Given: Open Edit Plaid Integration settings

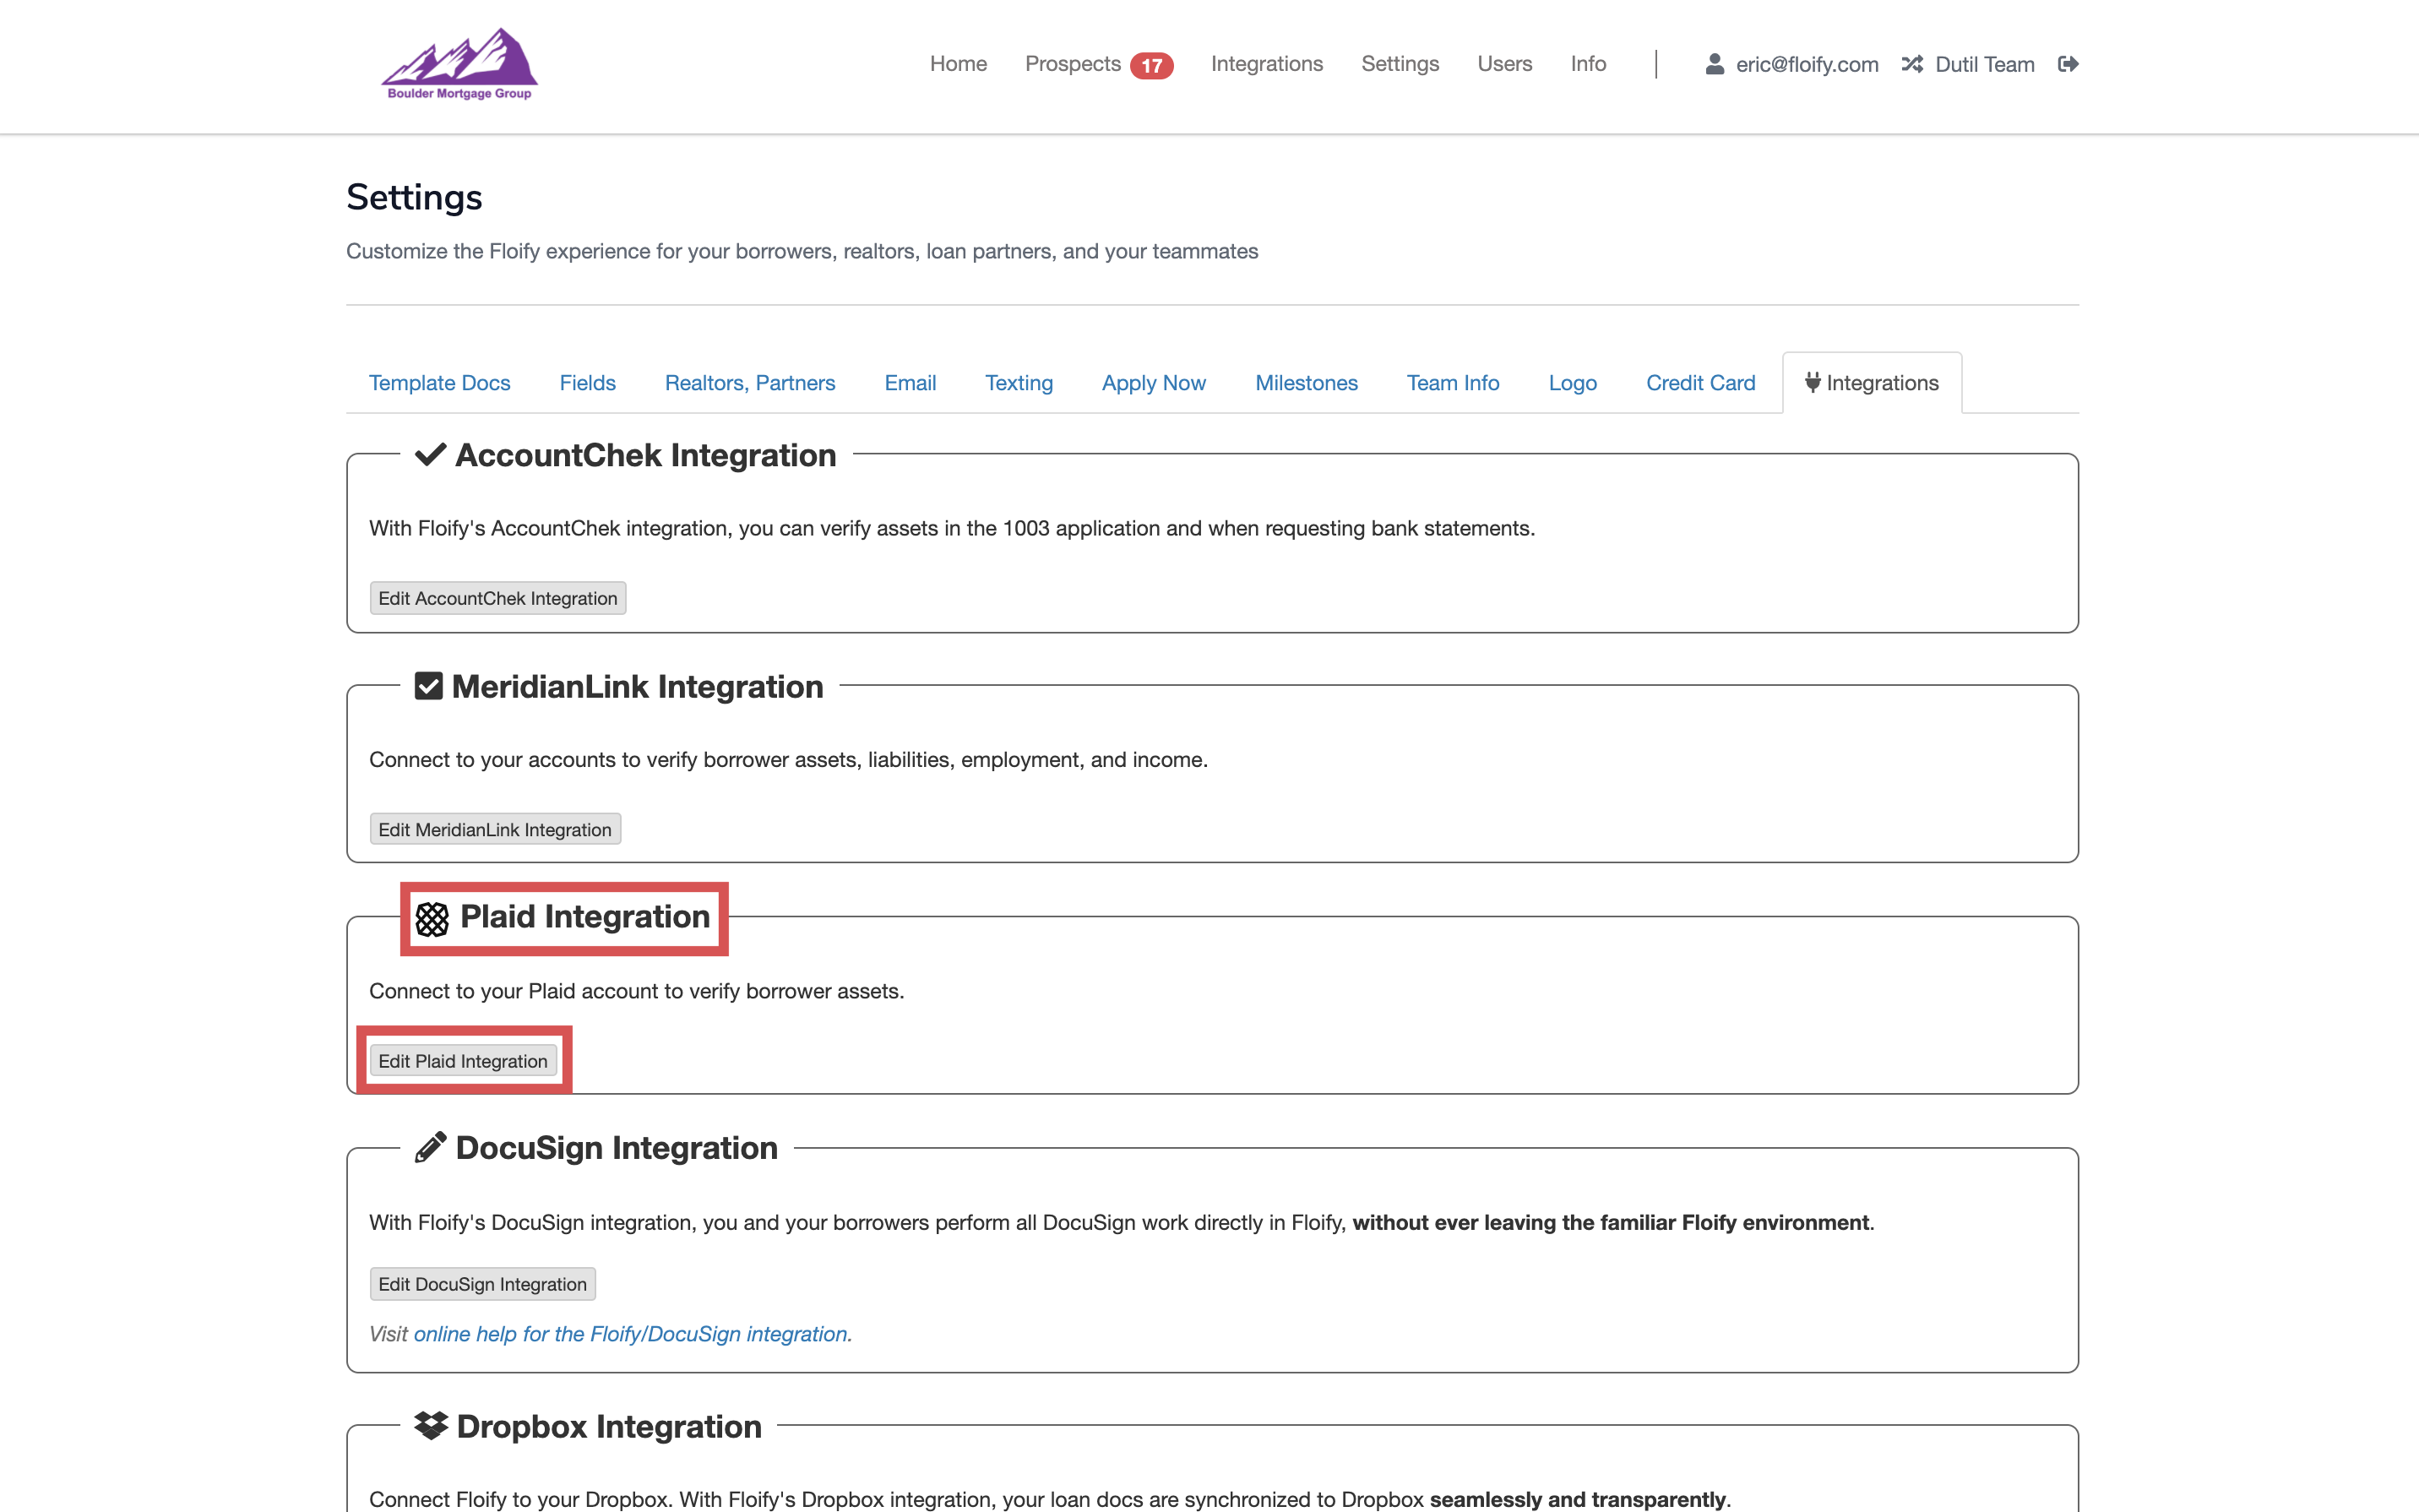Looking at the screenshot, I should pyautogui.click(x=461, y=1059).
